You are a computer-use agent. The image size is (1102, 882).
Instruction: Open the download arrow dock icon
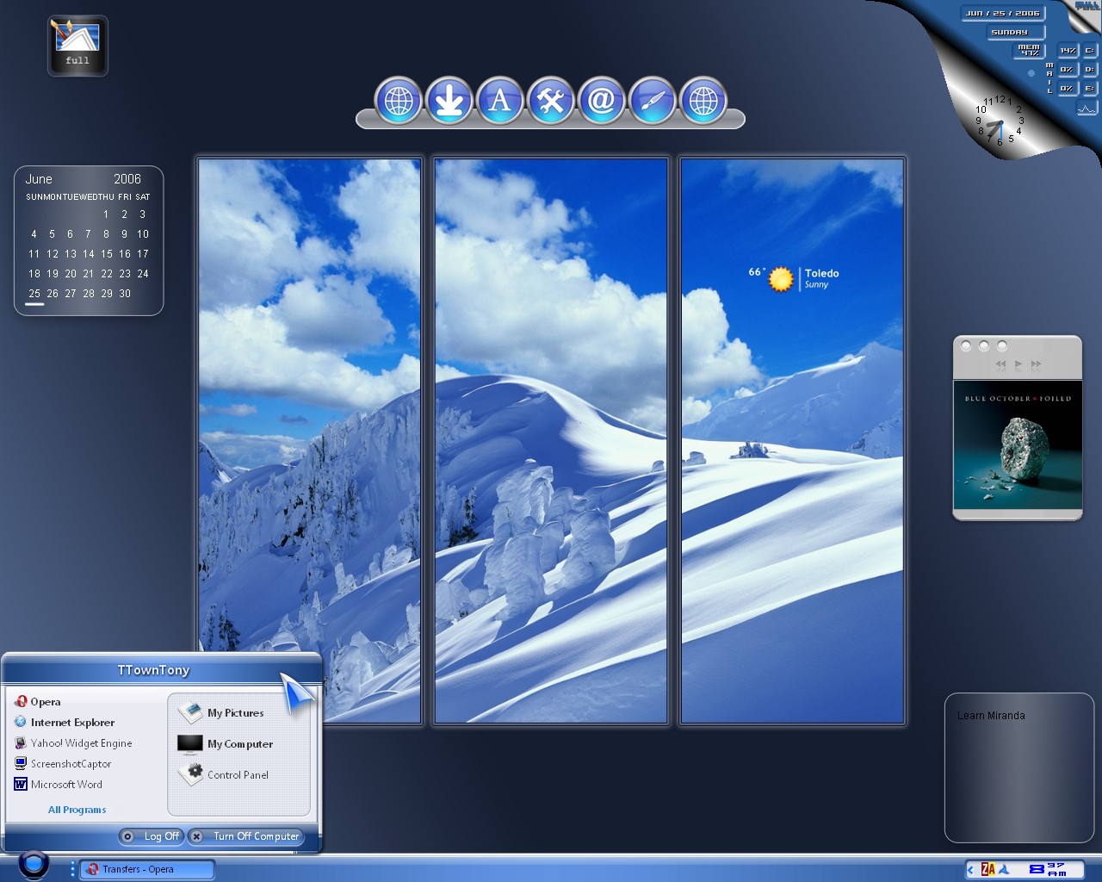click(x=449, y=102)
